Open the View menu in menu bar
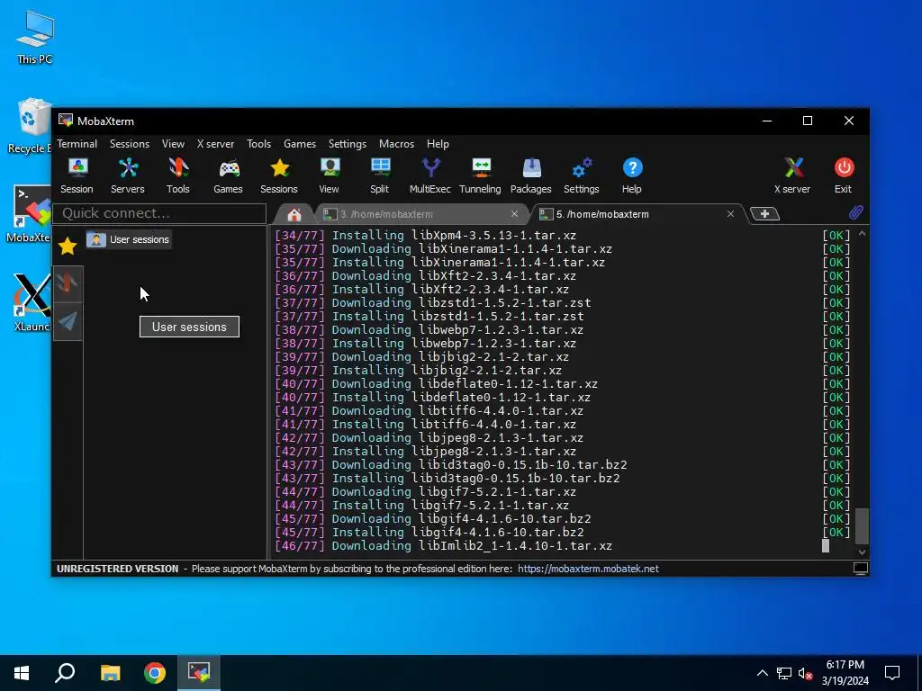The width and height of the screenshot is (922, 691). click(173, 144)
